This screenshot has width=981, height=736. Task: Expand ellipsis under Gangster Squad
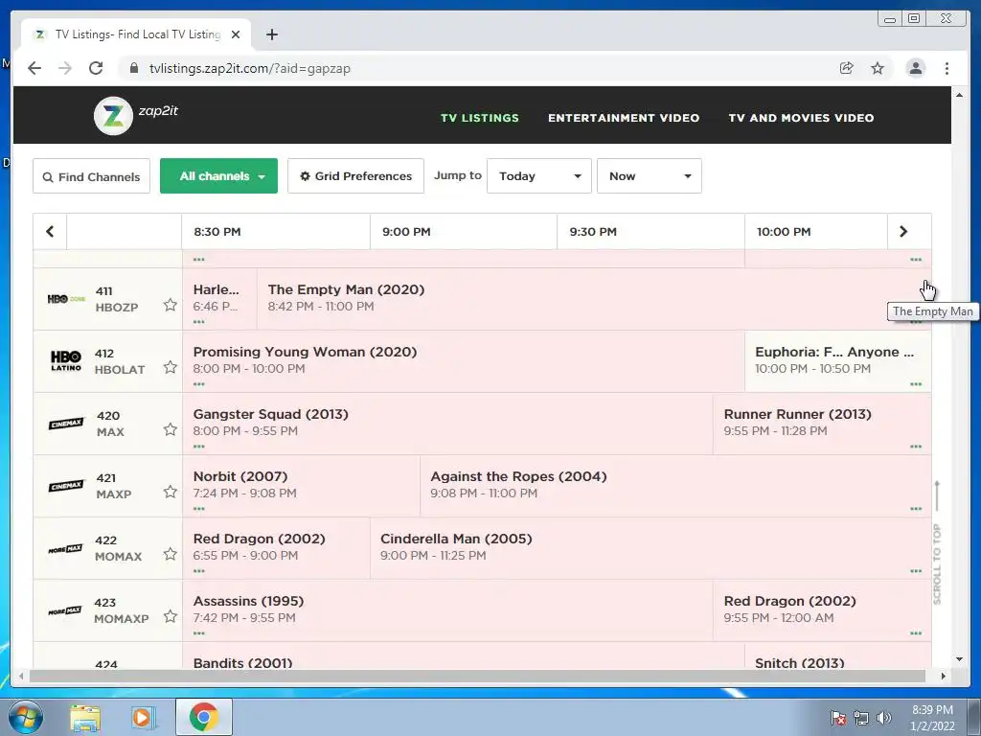pyautogui.click(x=199, y=447)
